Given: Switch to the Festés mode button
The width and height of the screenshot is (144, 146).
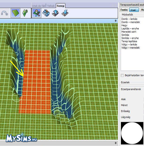Looking at the screenshot, I should click(124, 10).
